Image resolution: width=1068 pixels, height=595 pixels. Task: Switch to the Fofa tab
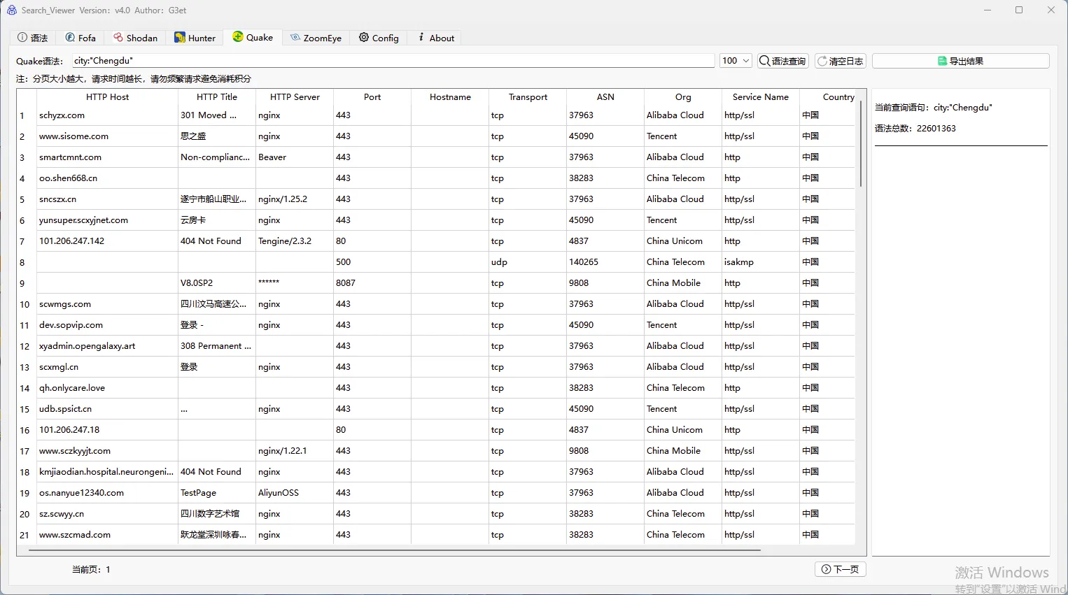point(80,38)
